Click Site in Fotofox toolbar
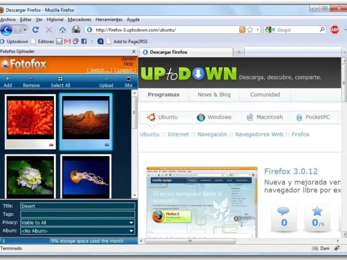Image resolution: width=347 pixels, height=260 pixels. [128, 82]
